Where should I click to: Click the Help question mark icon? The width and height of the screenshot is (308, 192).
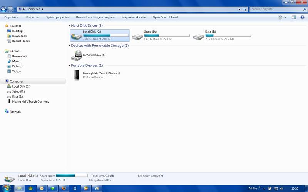click(303, 17)
